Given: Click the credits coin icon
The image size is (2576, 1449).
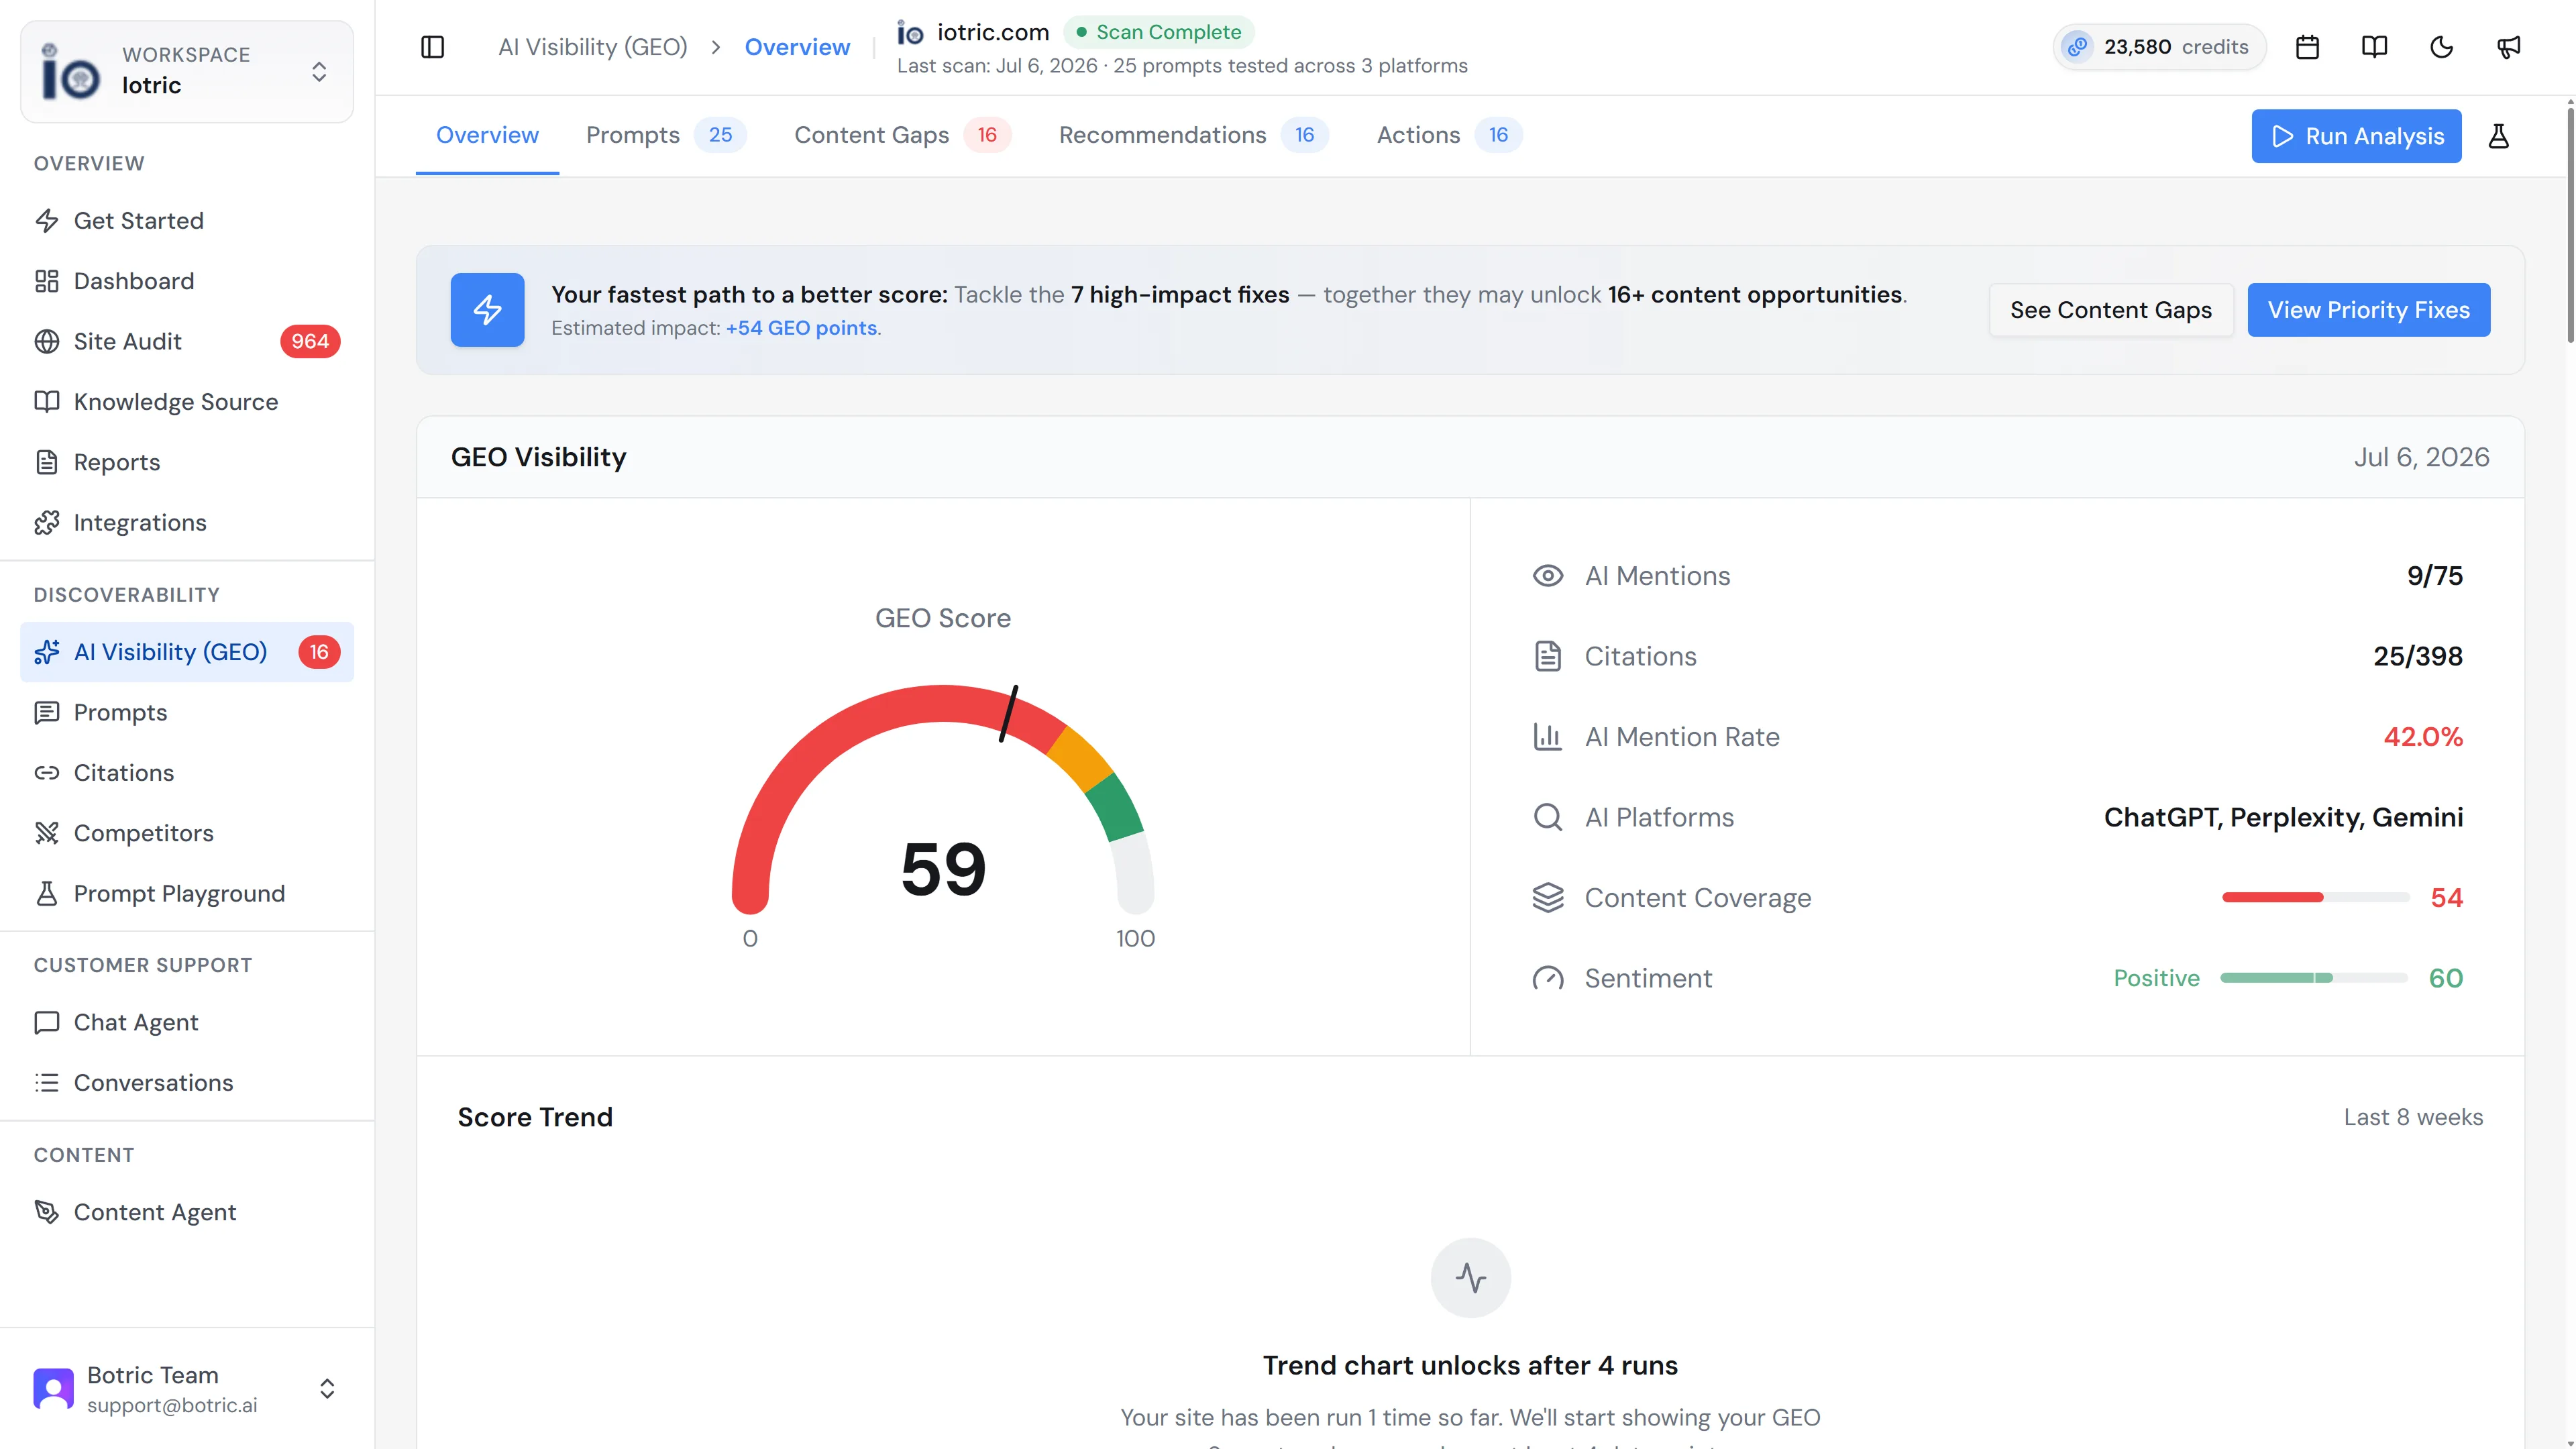Looking at the screenshot, I should (2077, 47).
